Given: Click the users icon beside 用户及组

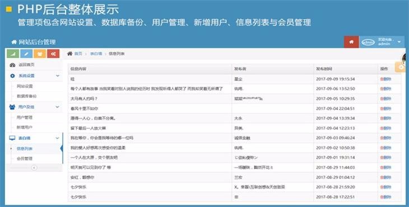Looking at the screenshot, I should point(12,107).
